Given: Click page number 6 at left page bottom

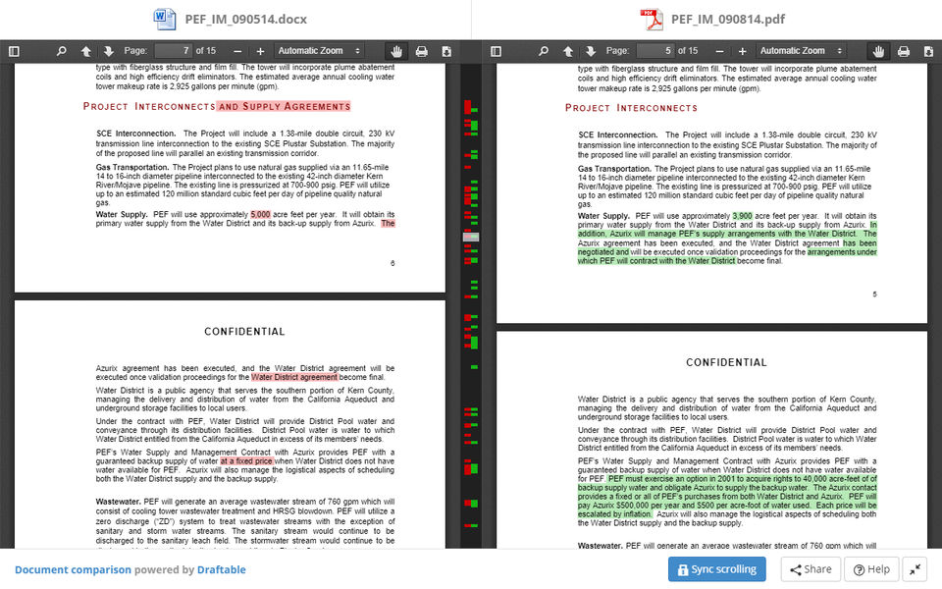Looking at the screenshot, I should [x=392, y=263].
